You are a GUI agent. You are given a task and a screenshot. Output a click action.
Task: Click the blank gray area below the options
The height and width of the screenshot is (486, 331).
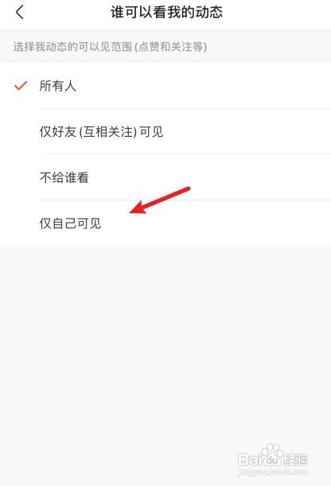(165, 341)
